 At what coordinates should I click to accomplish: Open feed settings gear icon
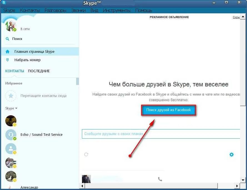click(x=231, y=154)
